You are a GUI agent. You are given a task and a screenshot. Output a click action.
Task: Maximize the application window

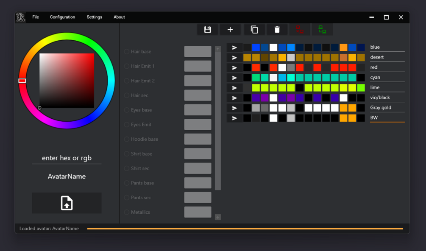click(386, 17)
